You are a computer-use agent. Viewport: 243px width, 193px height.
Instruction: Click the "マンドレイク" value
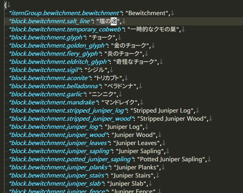click(x=120, y=103)
